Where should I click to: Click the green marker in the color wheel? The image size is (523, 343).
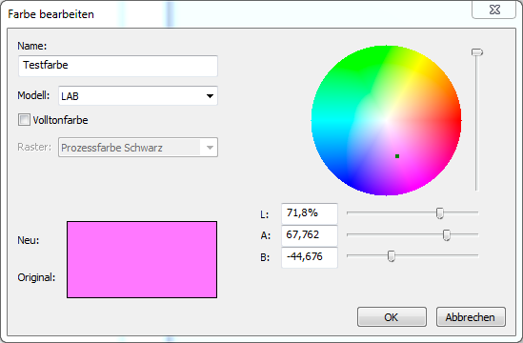(x=397, y=156)
